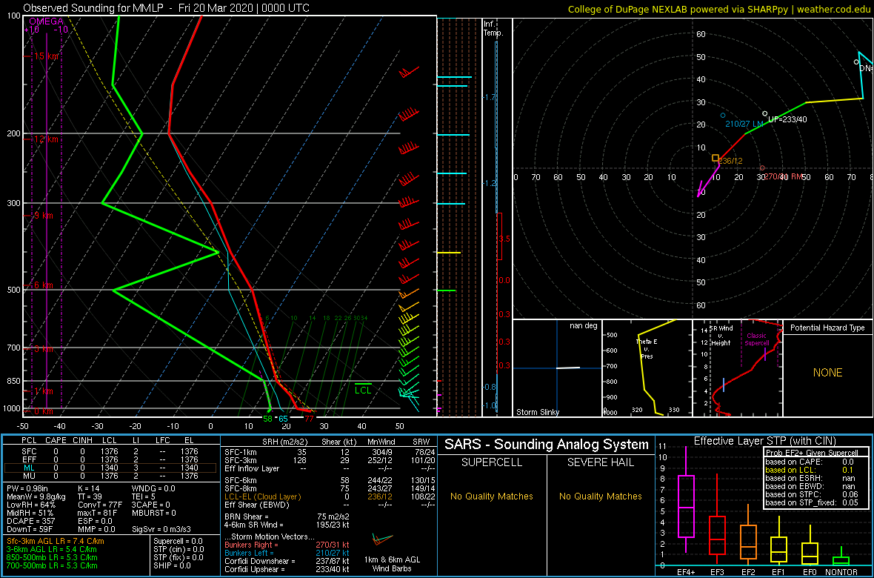The height and width of the screenshot is (578, 874).
Task: Click the 'DCAPE = 357' value
Action: (30, 520)
